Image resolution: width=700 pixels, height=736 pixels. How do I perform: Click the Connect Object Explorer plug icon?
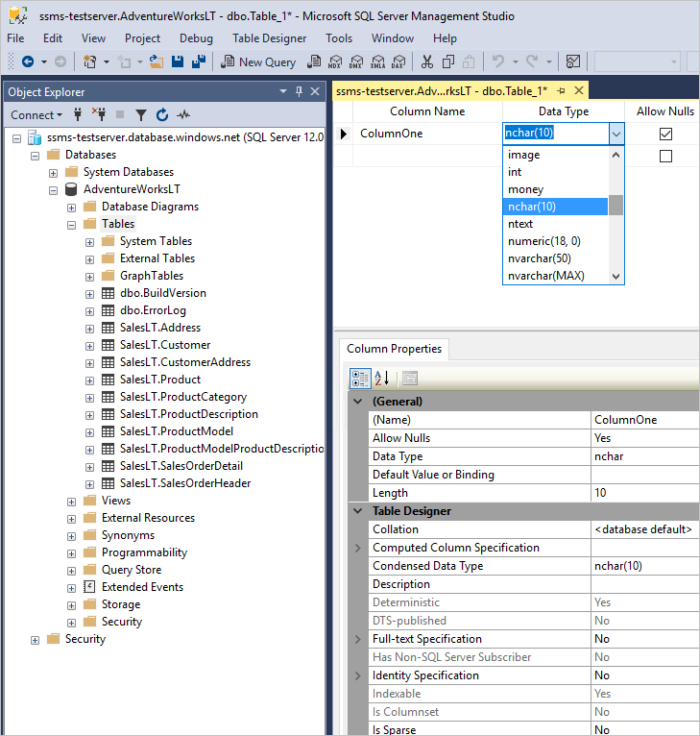tap(78, 114)
